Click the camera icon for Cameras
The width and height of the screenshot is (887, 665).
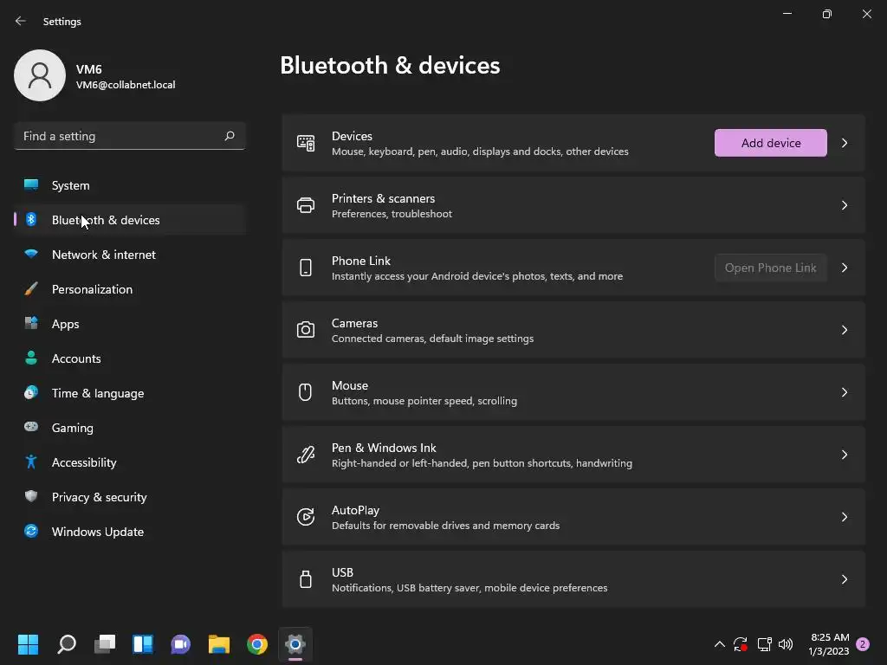point(306,330)
